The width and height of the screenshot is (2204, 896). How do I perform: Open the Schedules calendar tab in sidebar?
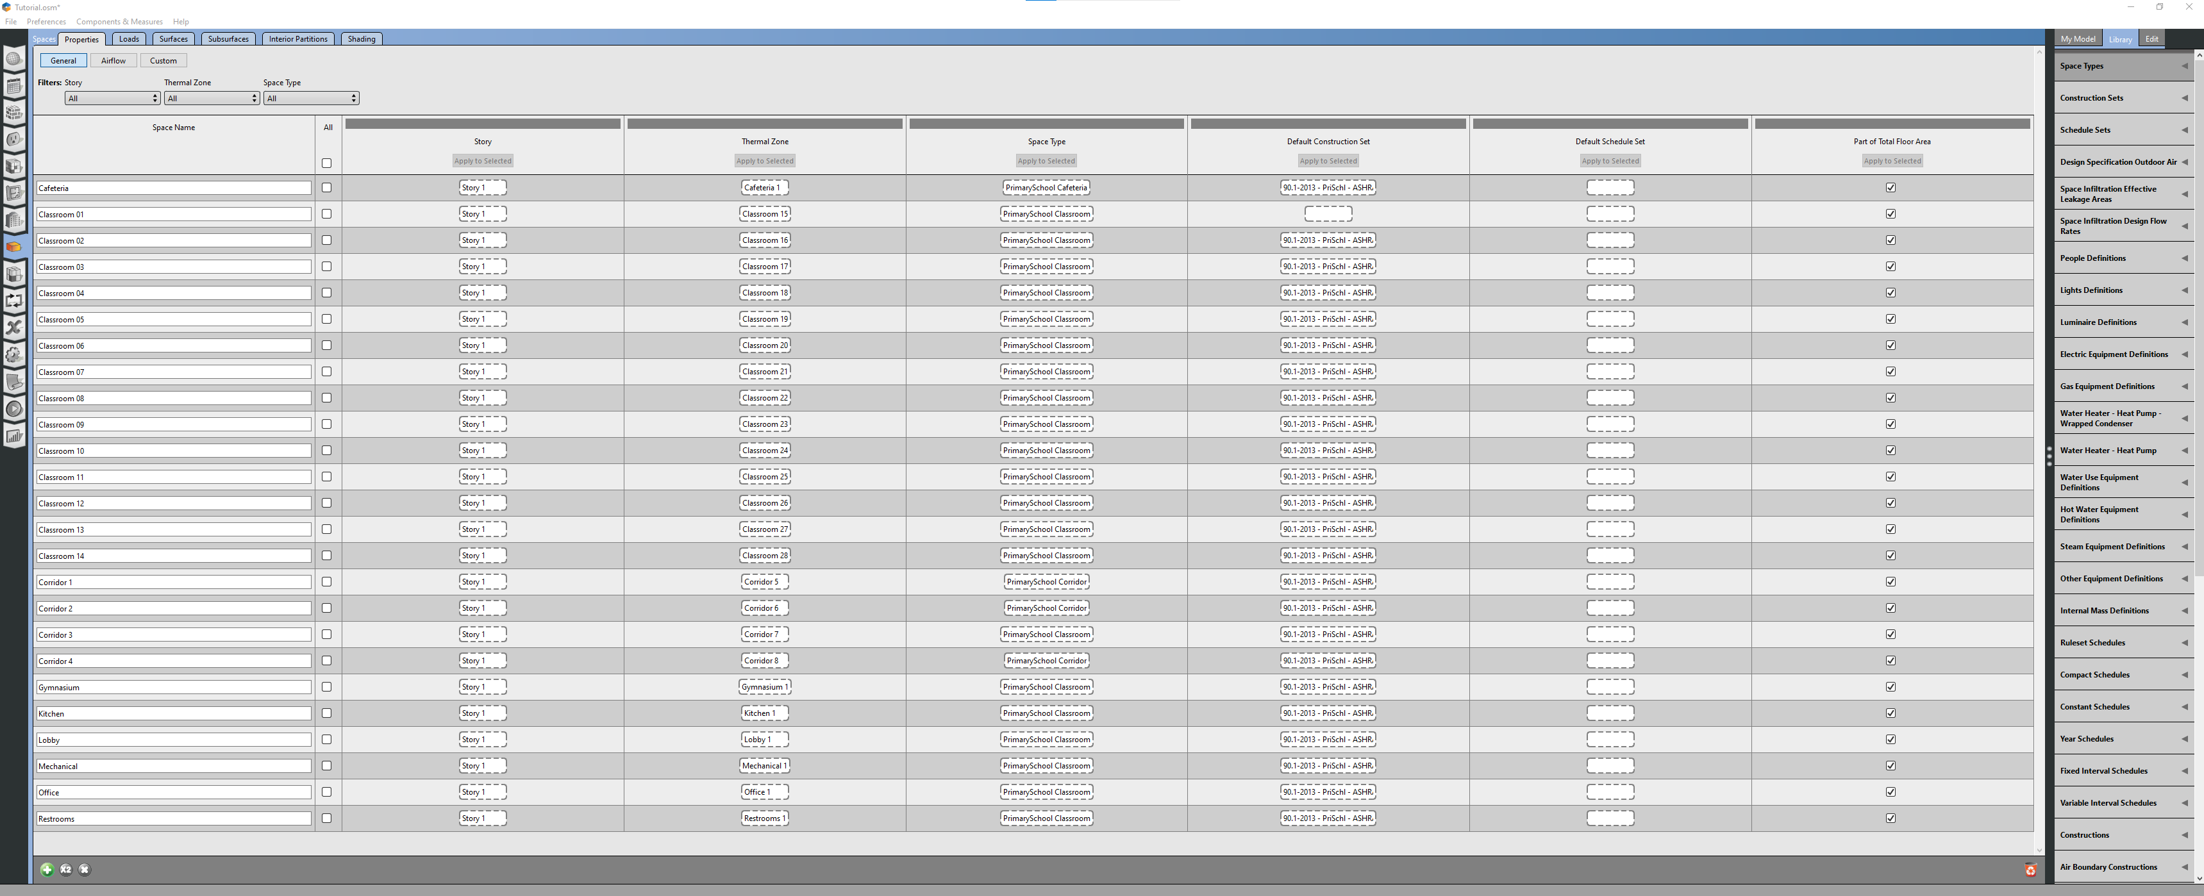(x=13, y=86)
